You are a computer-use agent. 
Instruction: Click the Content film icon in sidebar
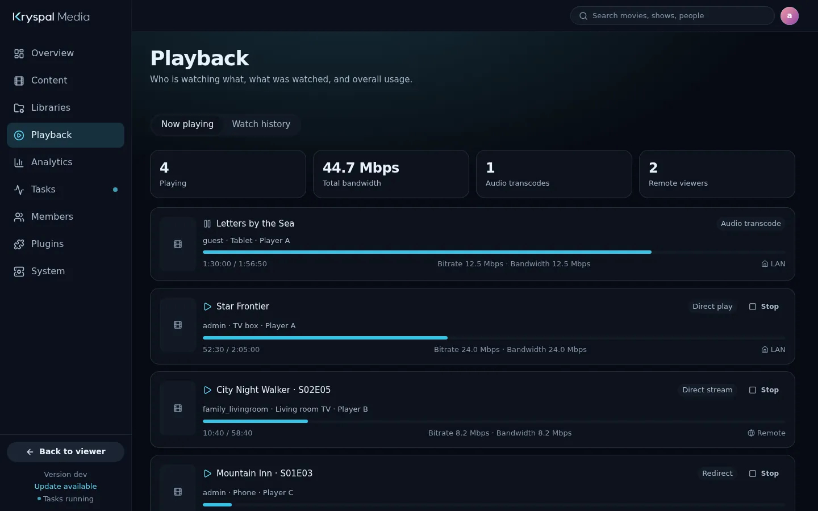(19, 81)
